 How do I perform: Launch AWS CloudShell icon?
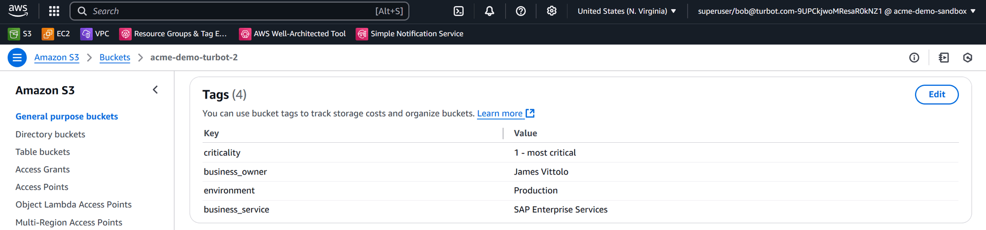click(459, 11)
